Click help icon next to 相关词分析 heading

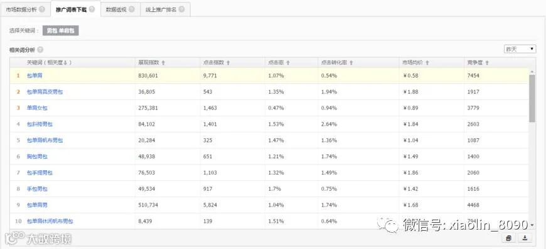click(40, 49)
